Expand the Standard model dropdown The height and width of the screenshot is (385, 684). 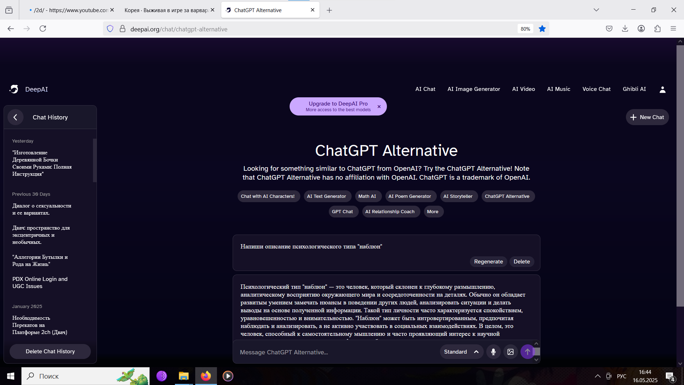tap(461, 352)
